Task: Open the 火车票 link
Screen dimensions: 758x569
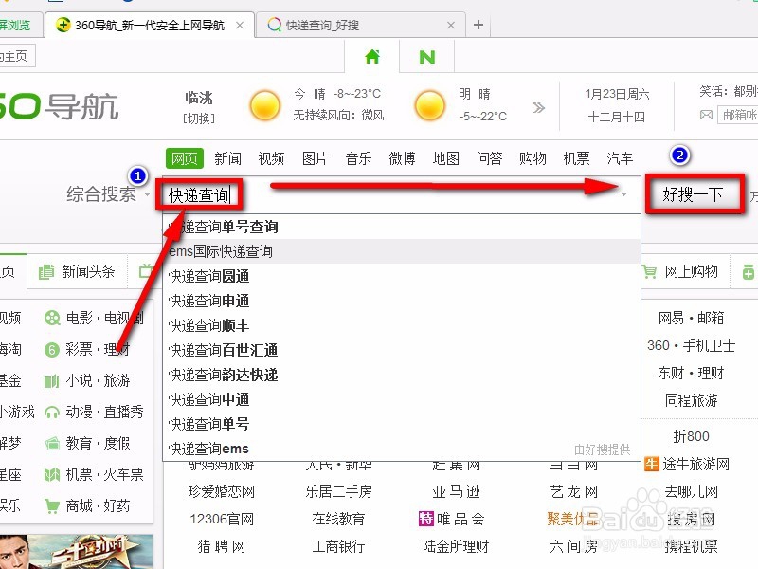Action: [x=124, y=474]
